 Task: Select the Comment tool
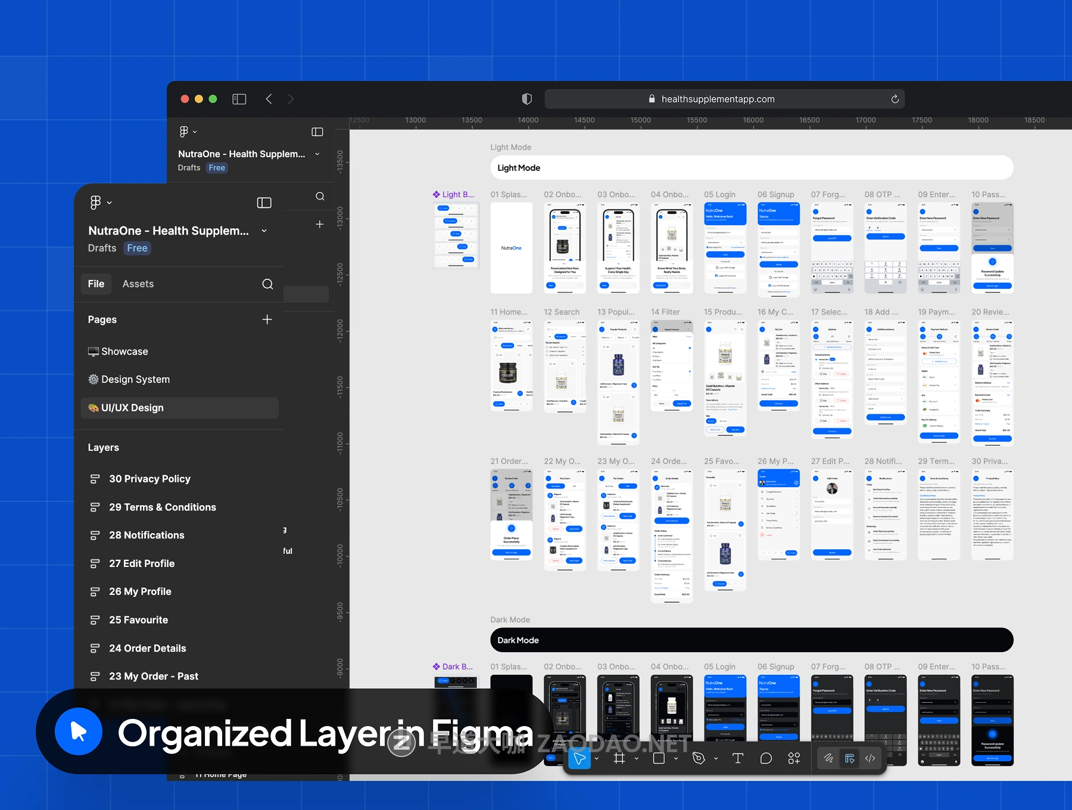pos(766,758)
